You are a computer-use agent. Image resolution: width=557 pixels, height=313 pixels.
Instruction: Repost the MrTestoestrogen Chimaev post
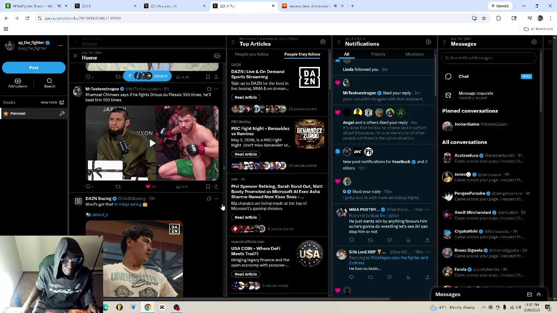[118, 186]
